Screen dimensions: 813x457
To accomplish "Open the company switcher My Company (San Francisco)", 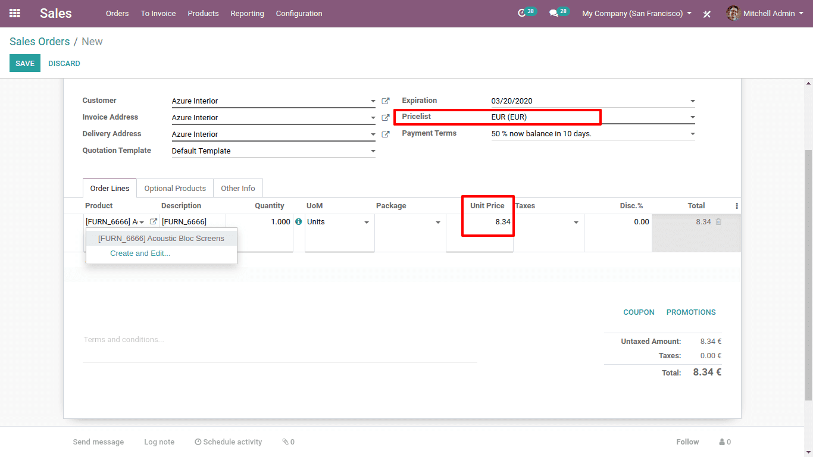I will (x=637, y=13).
